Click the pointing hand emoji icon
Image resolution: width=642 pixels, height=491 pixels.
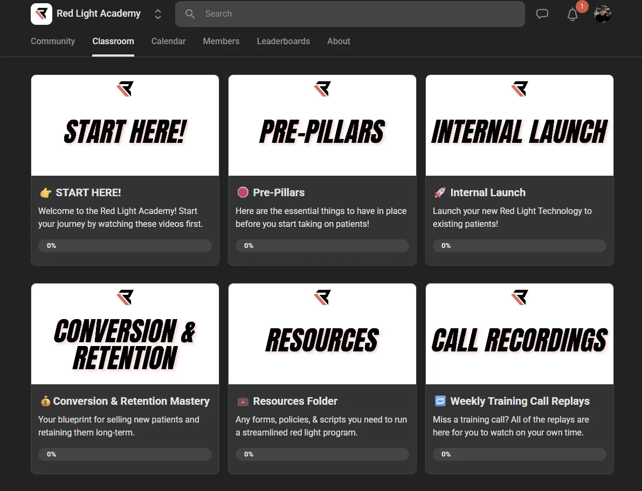[45, 192]
